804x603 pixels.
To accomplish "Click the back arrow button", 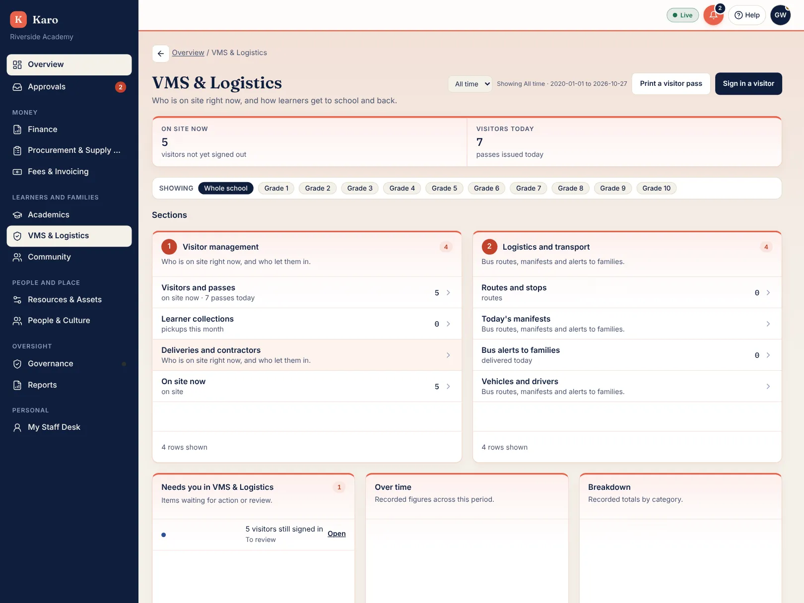I will [x=160, y=53].
